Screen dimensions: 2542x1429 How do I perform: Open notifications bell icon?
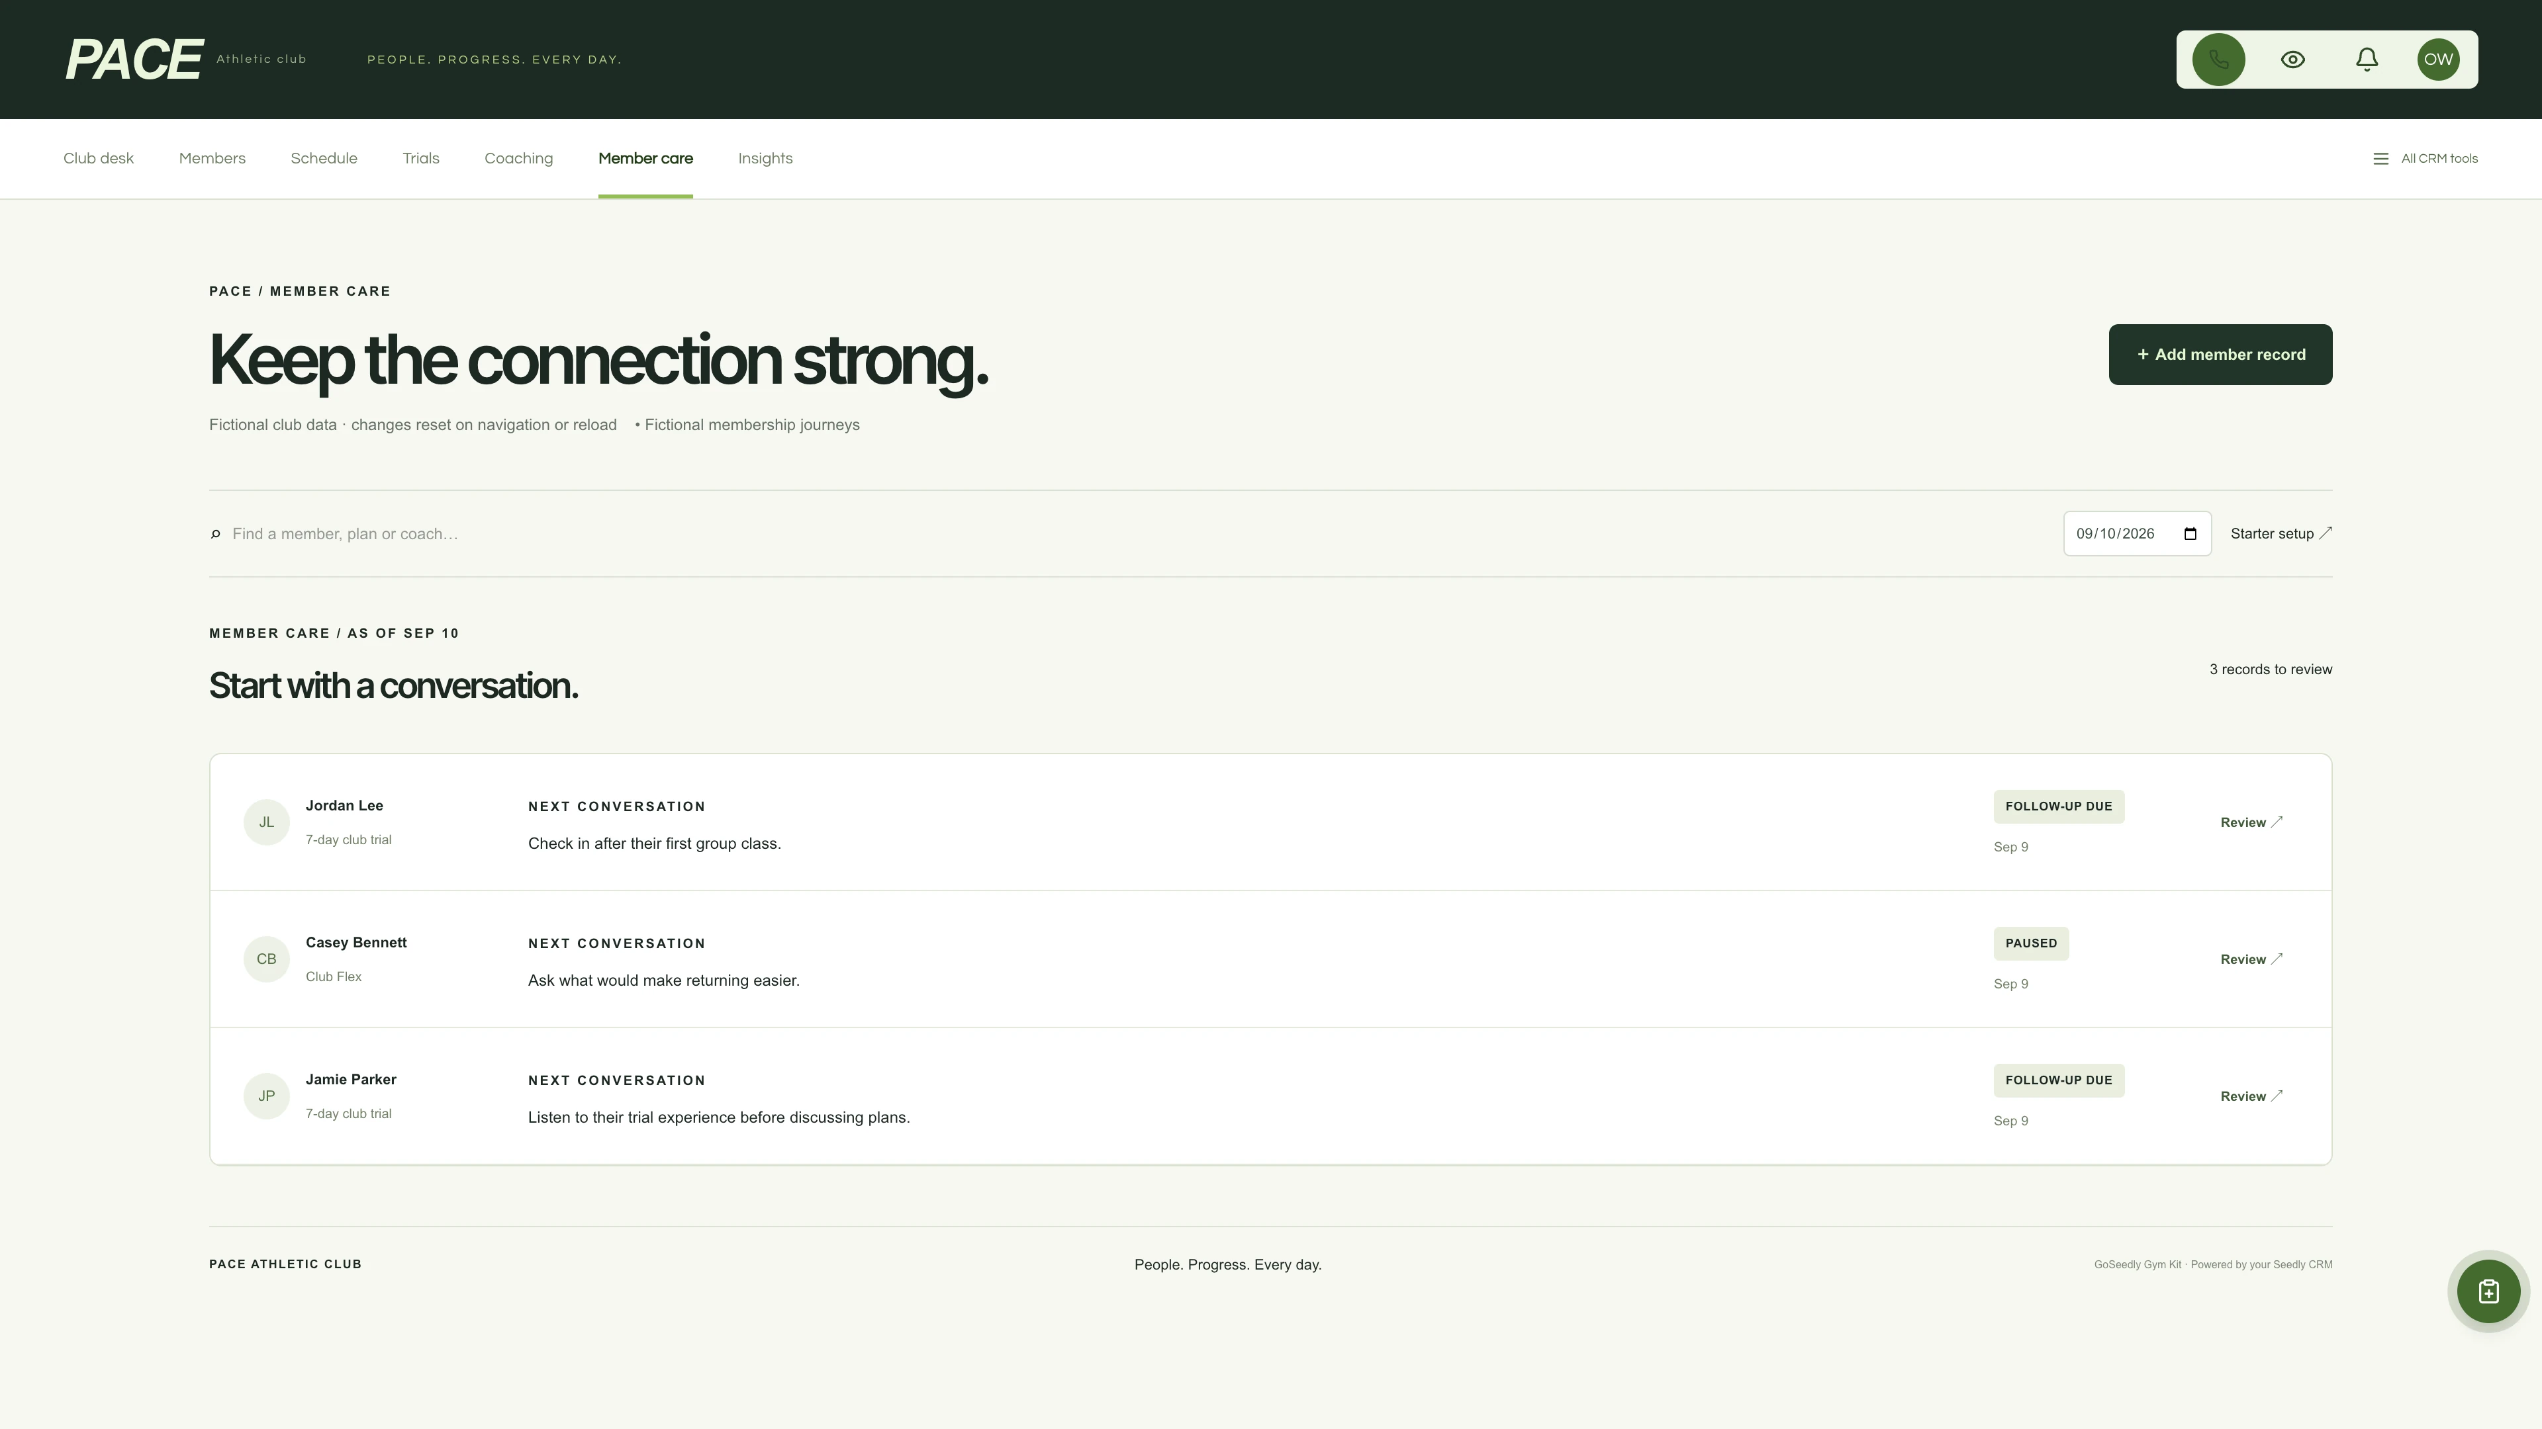pyautogui.click(x=2367, y=59)
